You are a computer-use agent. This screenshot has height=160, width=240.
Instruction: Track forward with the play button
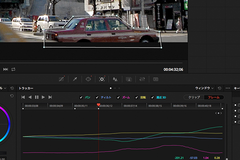pos(43,97)
